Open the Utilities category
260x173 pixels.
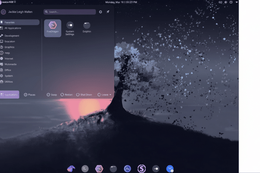coord(19,81)
